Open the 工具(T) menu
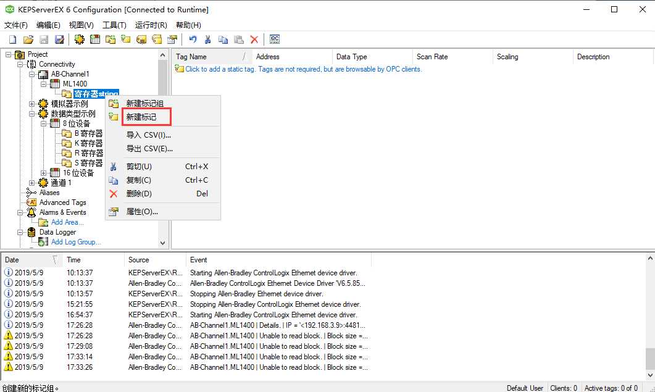This screenshot has height=392, width=655. [x=114, y=25]
